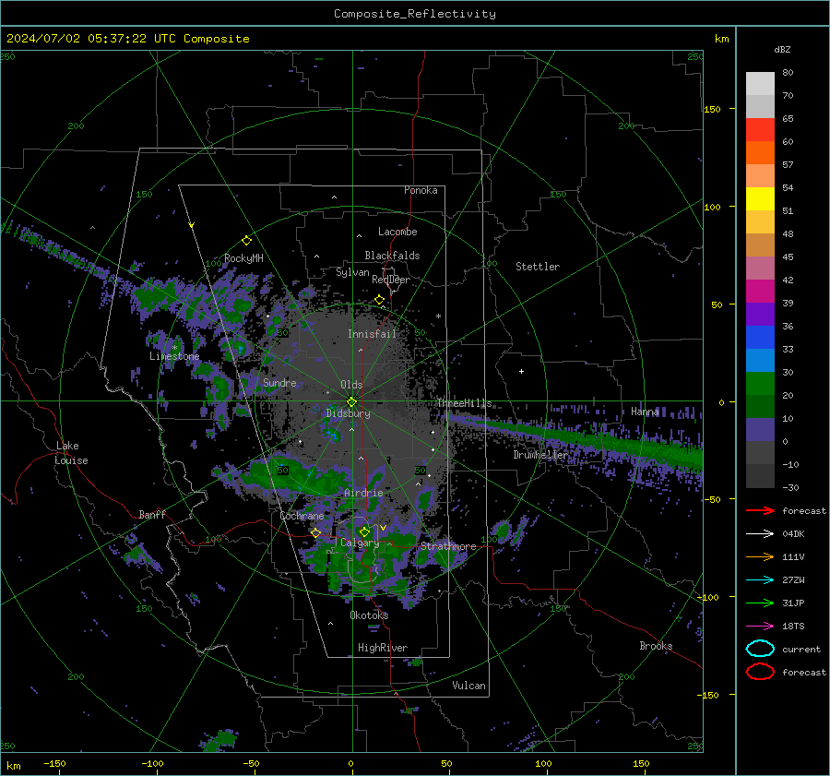Click the Blackfalds city label
Screen dimensions: 830x776
pos(392,256)
